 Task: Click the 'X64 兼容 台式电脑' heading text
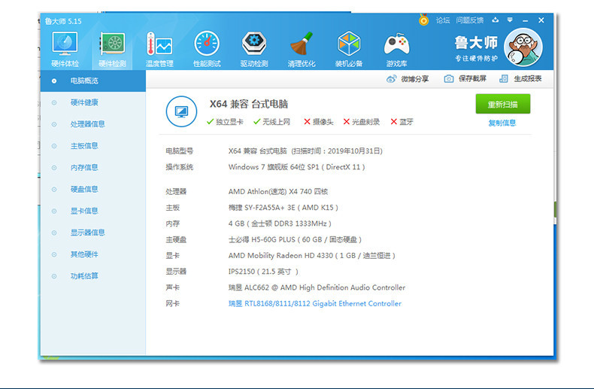pyautogui.click(x=249, y=104)
